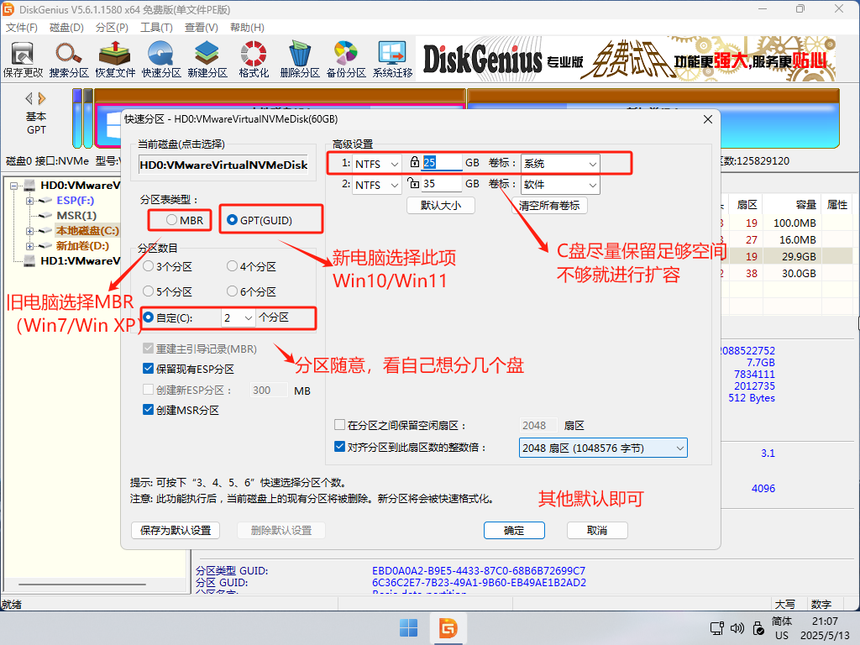Choose the 删除分区 delete partition icon

tap(300, 60)
